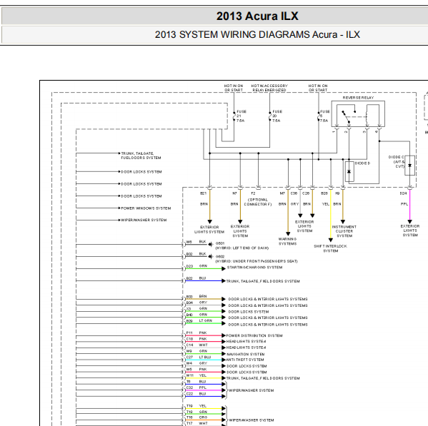428x426 pixels.
Task: Click '(HYBRID: LEFT END OF DASH)' text
Action: tap(242, 248)
